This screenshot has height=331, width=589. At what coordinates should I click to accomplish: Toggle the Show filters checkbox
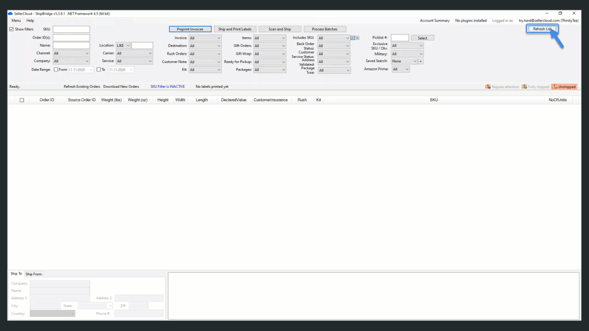tap(12, 29)
